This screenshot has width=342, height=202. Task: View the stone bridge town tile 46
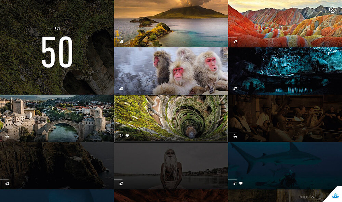57,118
